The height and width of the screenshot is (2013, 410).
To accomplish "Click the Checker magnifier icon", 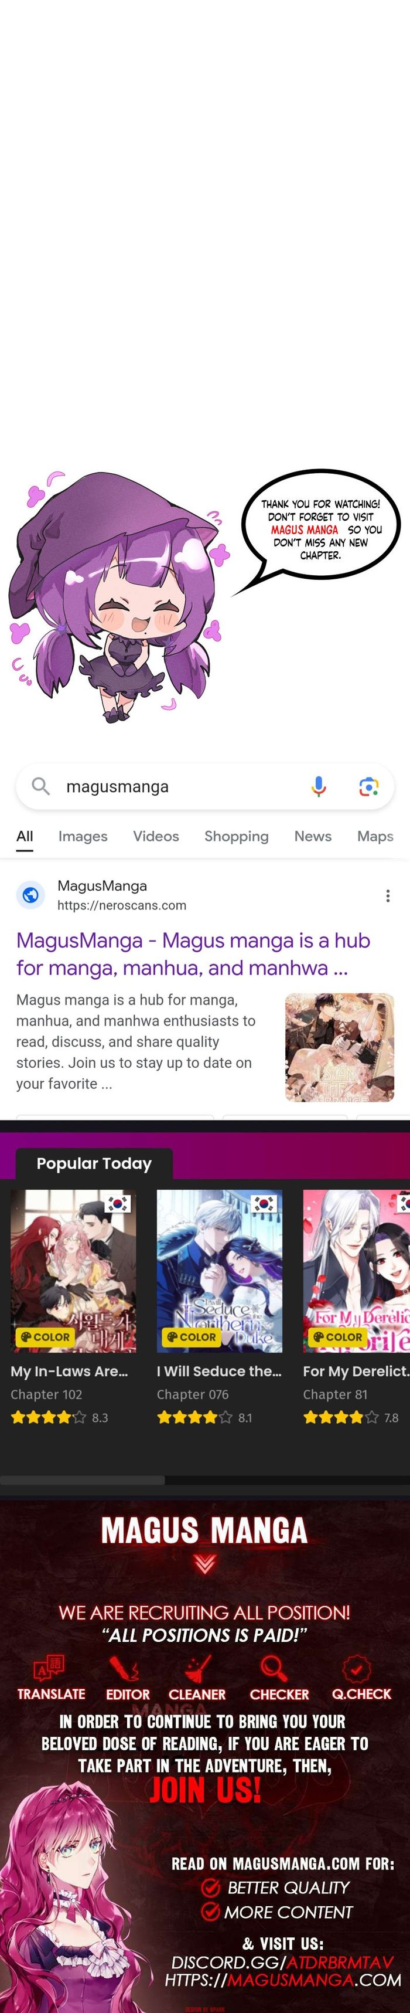I will [274, 1668].
